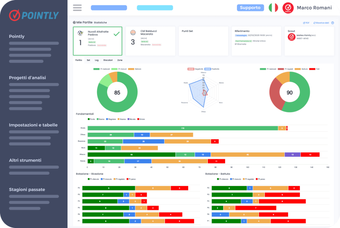This screenshot has width=340, height=228.
Task: Switch to the Partita tab
Action: coord(79,60)
